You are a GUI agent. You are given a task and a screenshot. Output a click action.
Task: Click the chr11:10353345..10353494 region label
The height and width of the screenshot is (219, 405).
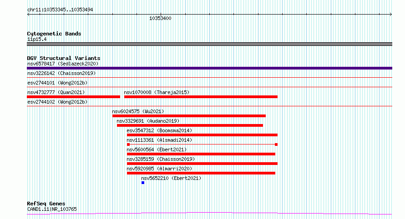pos(60,10)
